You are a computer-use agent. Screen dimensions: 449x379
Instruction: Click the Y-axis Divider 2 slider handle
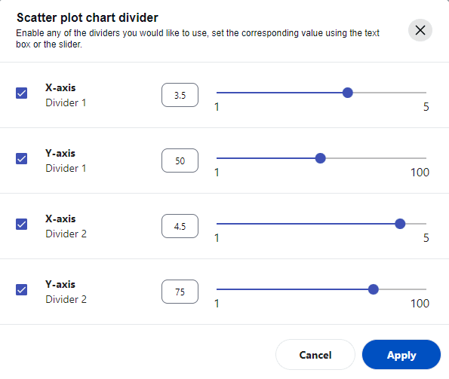tap(374, 289)
